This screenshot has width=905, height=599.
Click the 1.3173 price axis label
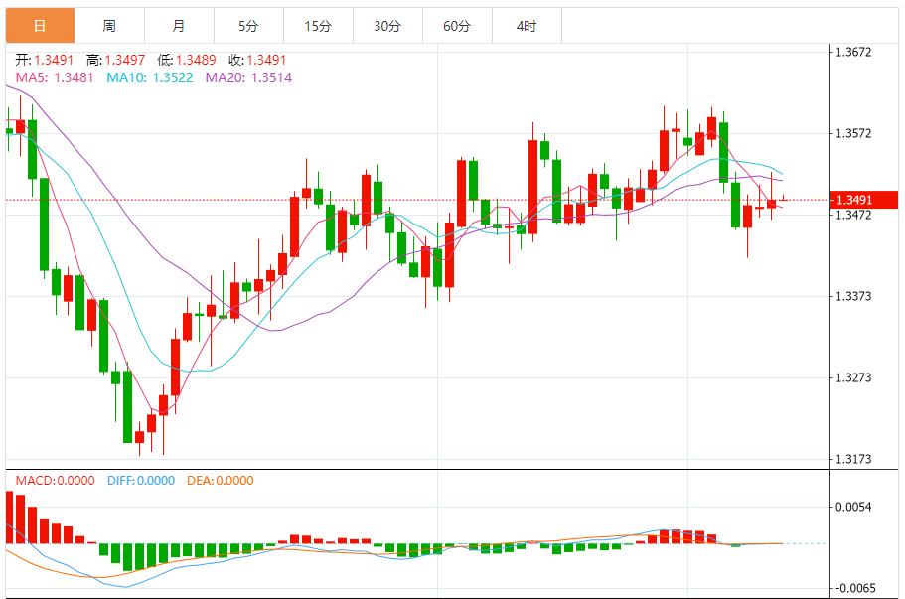point(853,459)
